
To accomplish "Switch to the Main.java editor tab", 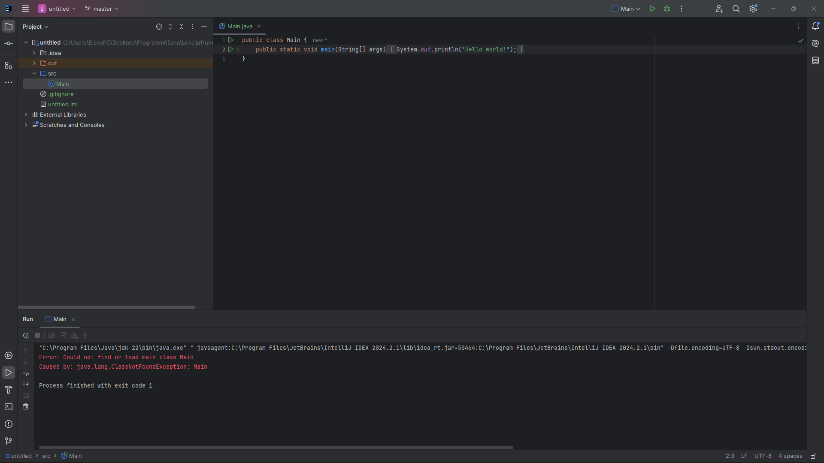I will (239, 26).
